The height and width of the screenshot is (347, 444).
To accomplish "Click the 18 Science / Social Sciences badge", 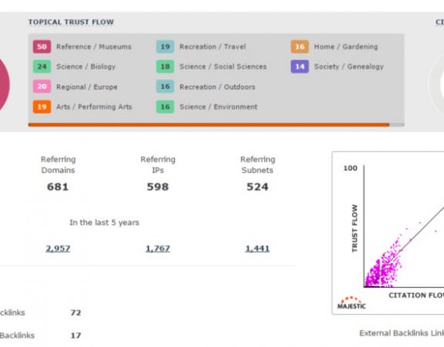I will coord(165,66).
